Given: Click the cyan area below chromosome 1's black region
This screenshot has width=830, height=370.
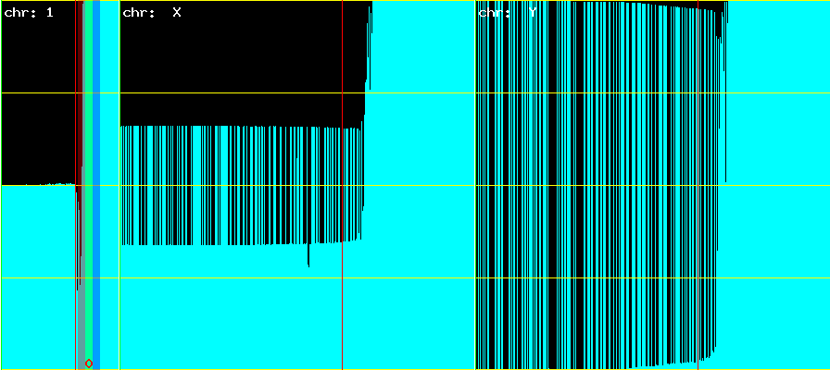Looking at the screenshot, I should pyautogui.click(x=37, y=277).
